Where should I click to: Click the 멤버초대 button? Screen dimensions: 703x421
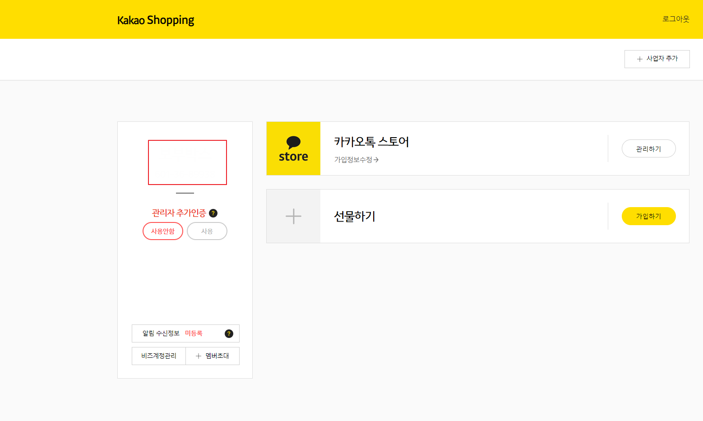click(213, 356)
